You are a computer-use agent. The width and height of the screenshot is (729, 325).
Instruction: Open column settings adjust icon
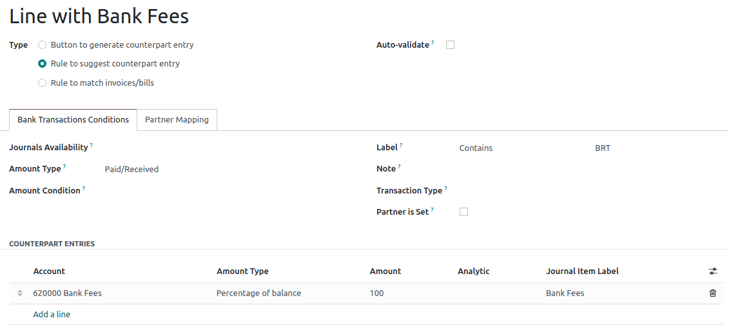[x=712, y=271]
